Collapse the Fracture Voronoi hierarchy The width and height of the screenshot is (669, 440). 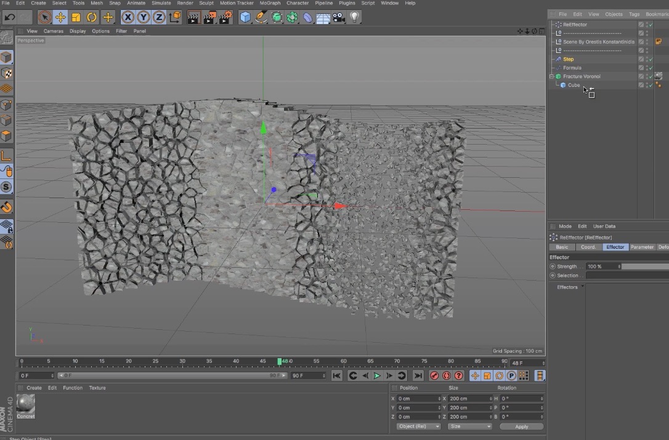pyautogui.click(x=551, y=76)
